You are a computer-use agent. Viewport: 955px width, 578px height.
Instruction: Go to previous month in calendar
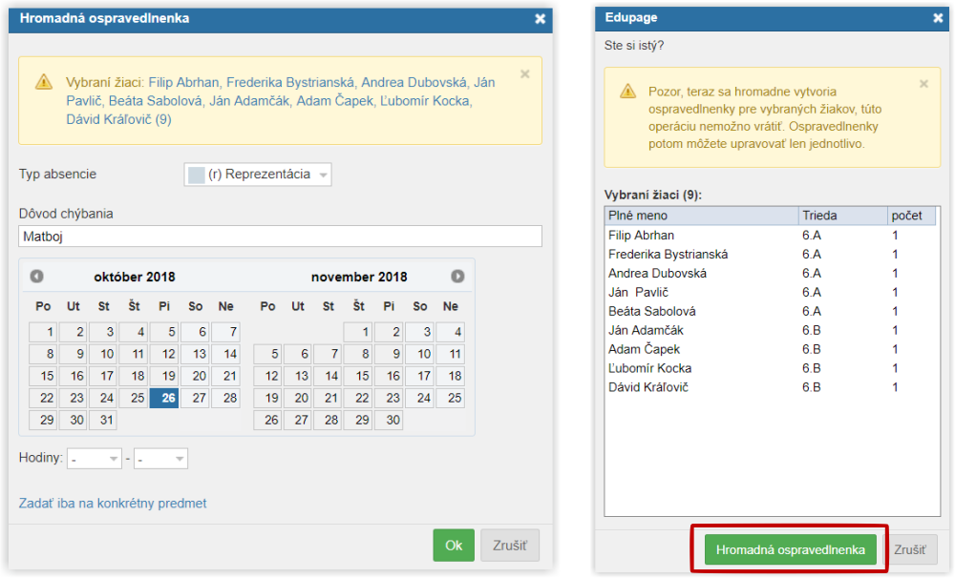pyautogui.click(x=36, y=277)
